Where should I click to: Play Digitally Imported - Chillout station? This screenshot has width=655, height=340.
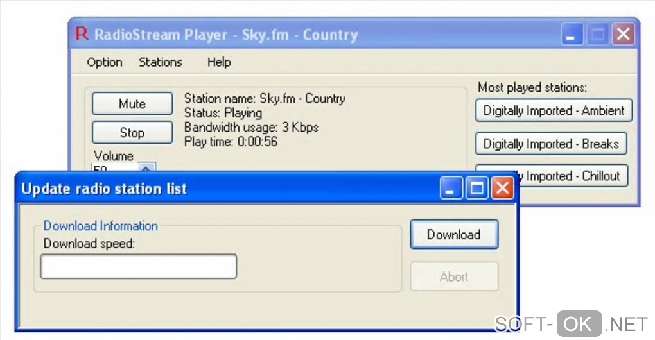573,176
